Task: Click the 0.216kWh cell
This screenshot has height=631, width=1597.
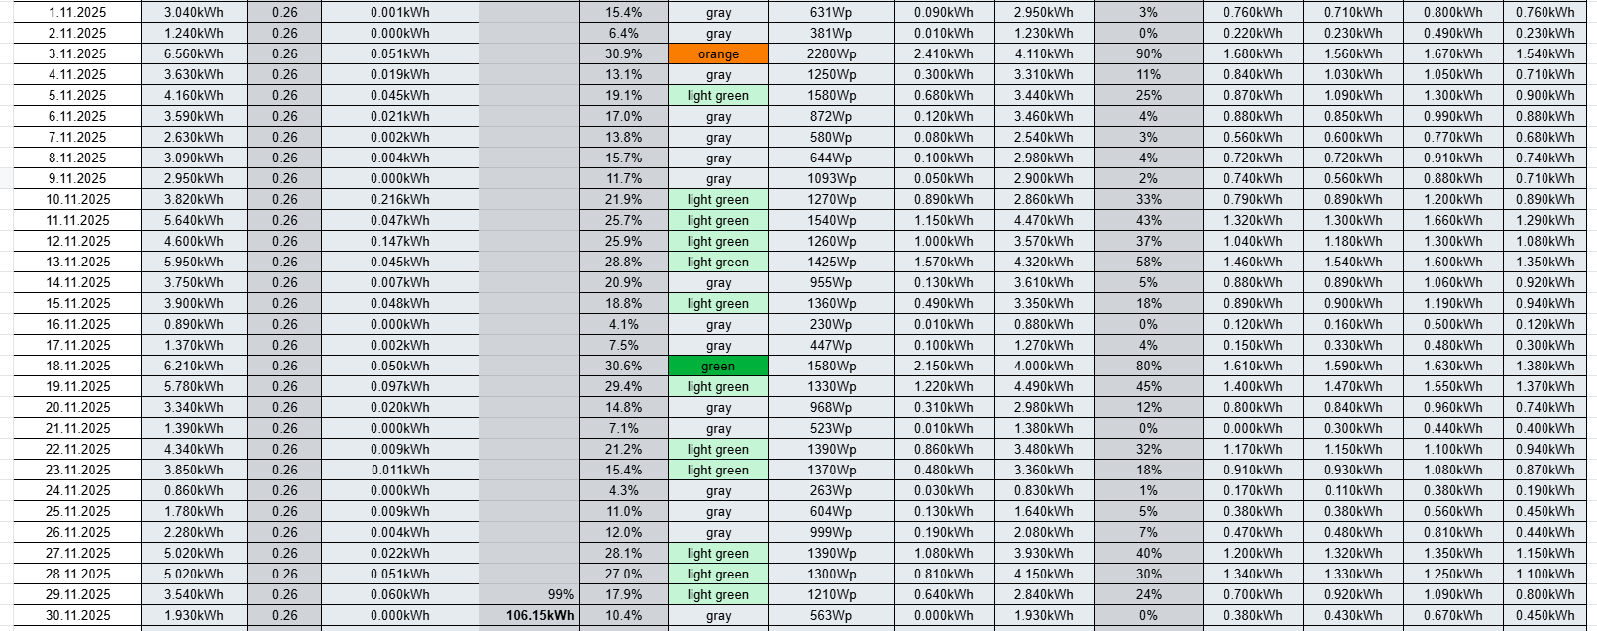Action: coord(400,199)
